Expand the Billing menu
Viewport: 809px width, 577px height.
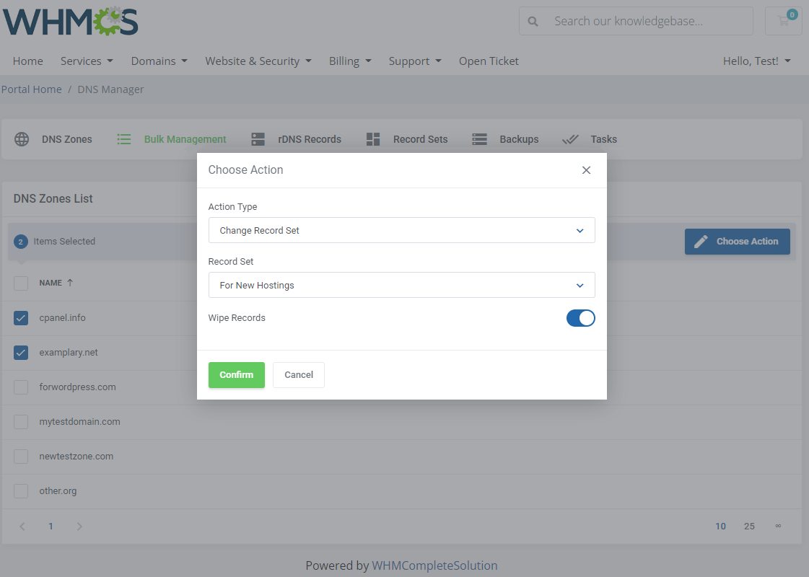point(350,61)
